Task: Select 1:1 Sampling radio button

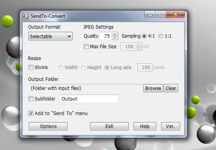Action: (160, 36)
